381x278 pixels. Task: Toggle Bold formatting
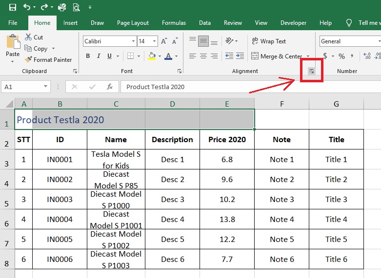[x=88, y=56]
